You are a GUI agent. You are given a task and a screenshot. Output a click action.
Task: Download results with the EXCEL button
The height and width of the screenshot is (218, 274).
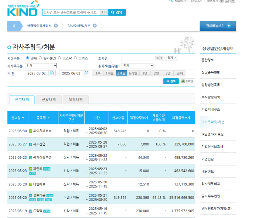187,81
